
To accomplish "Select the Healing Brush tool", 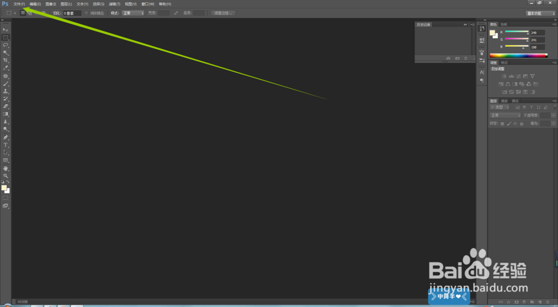I will point(6,76).
